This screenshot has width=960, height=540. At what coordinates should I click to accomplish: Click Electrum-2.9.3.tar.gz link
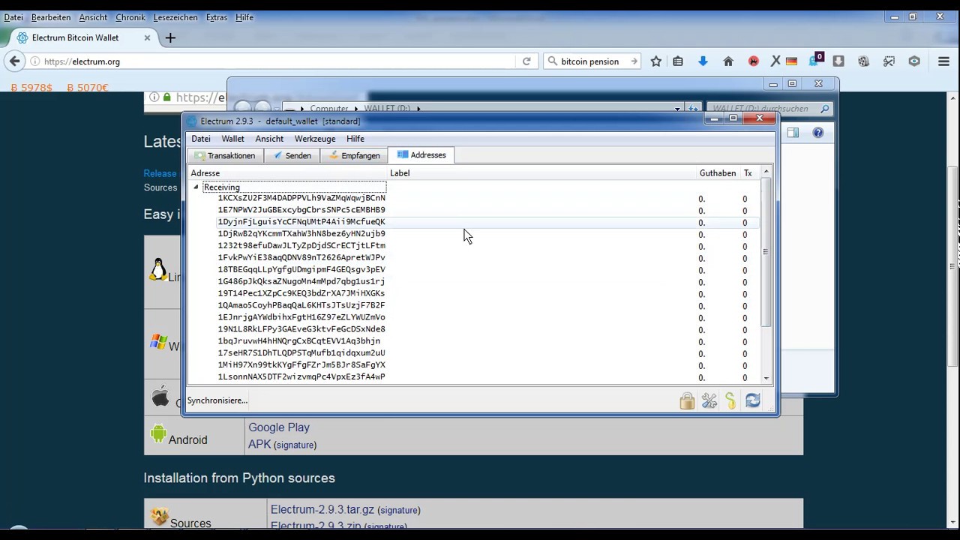coord(322,510)
